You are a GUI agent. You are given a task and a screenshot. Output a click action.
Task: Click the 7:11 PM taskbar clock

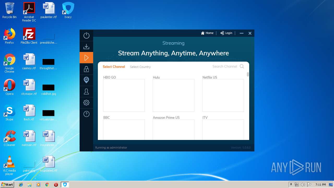point(320,185)
